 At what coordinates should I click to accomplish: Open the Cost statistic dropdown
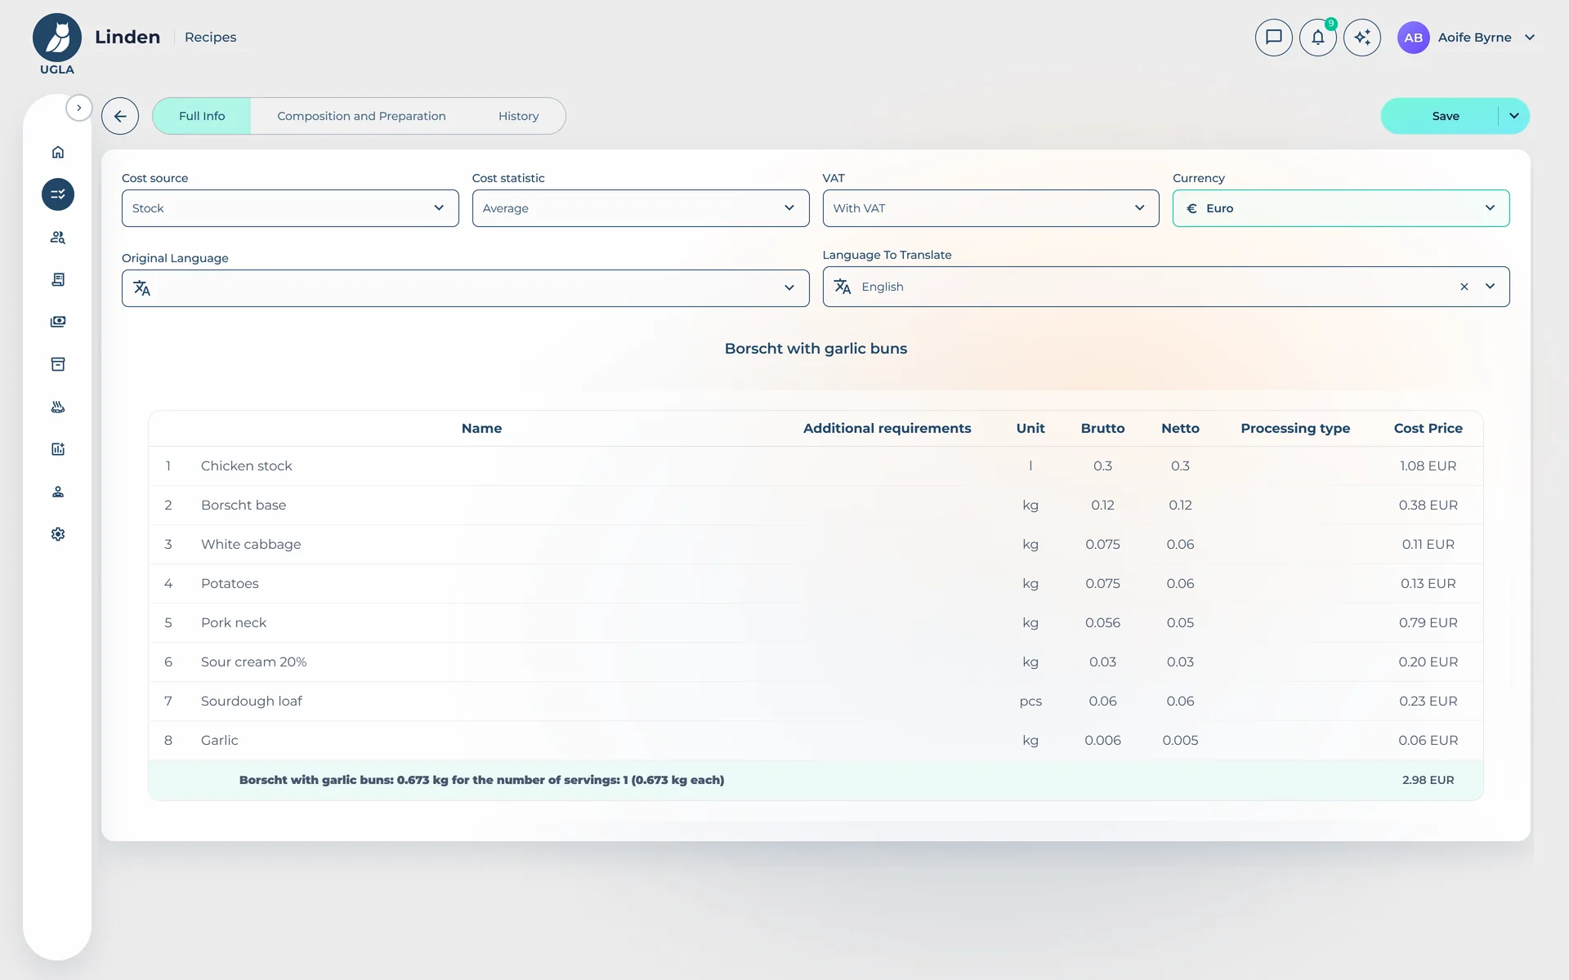coord(641,208)
